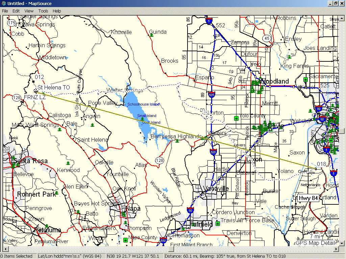Click the Dixon town label

point(254,159)
